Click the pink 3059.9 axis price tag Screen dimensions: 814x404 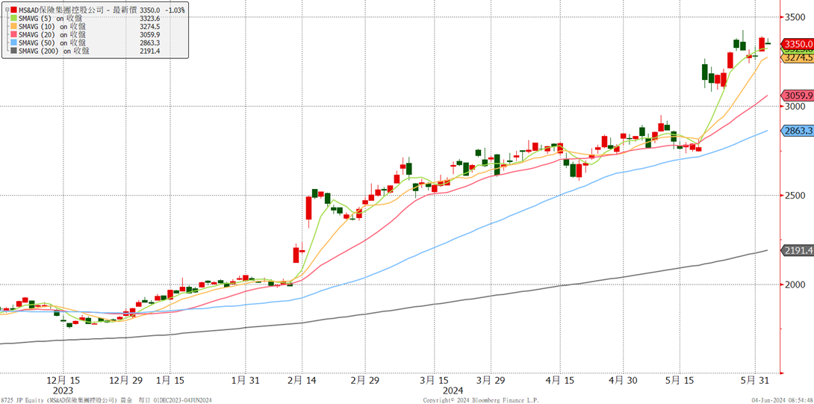[798, 96]
